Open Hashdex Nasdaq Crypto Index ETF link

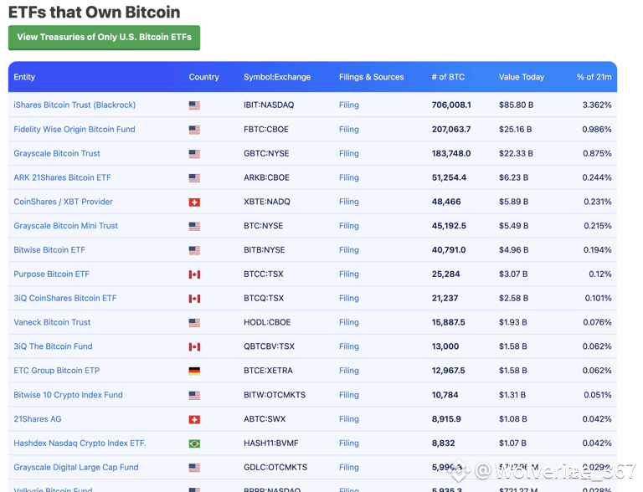(x=80, y=443)
